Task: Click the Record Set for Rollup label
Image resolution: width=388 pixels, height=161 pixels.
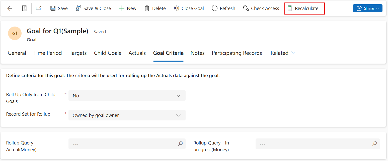Action: pyautogui.click(x=28, y=114)
